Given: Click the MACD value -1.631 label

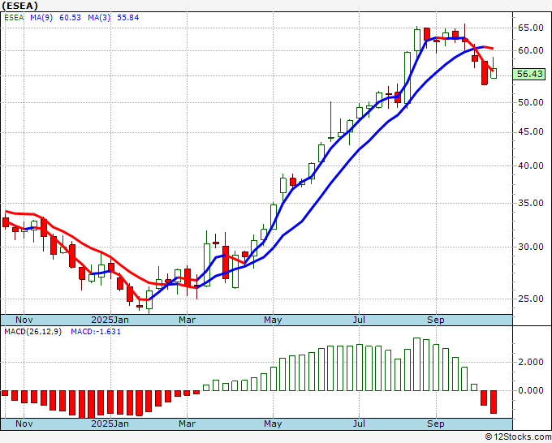Looking at the screenshot, I should click(96, 332).
